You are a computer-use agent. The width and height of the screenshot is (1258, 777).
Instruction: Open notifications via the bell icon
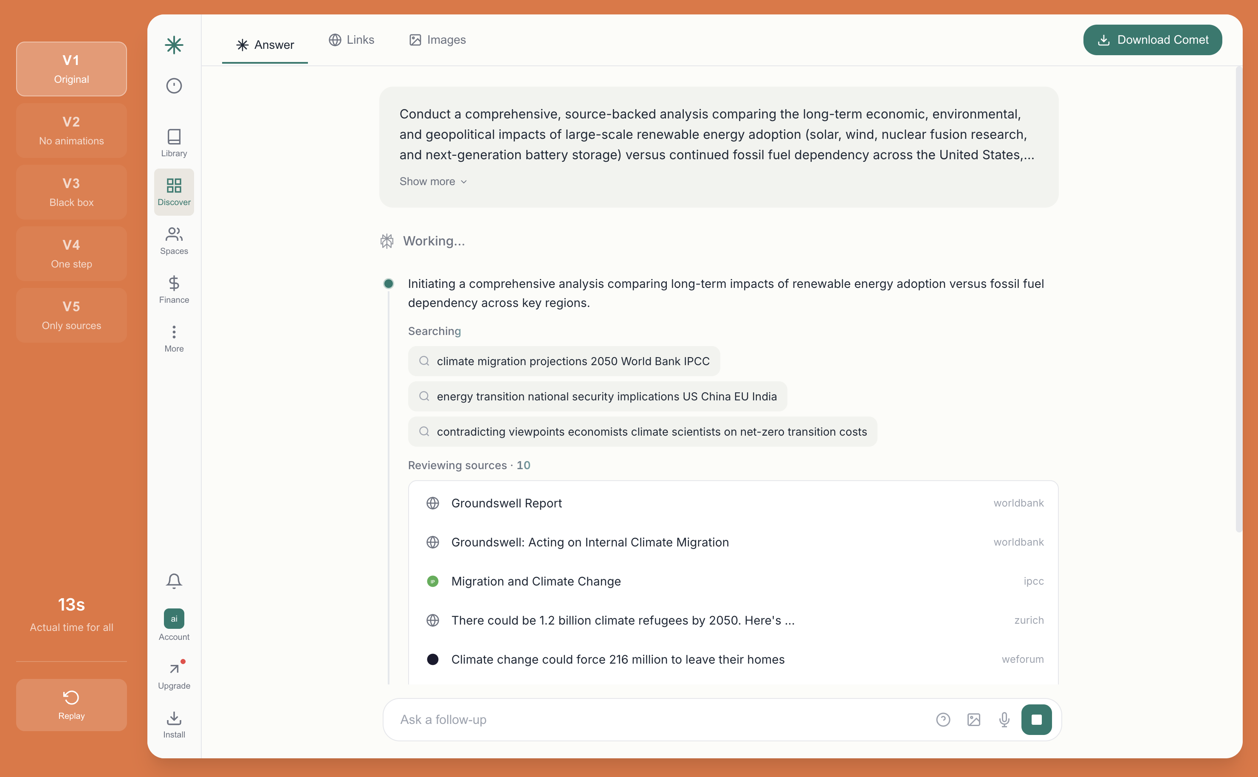pos(174,581)
